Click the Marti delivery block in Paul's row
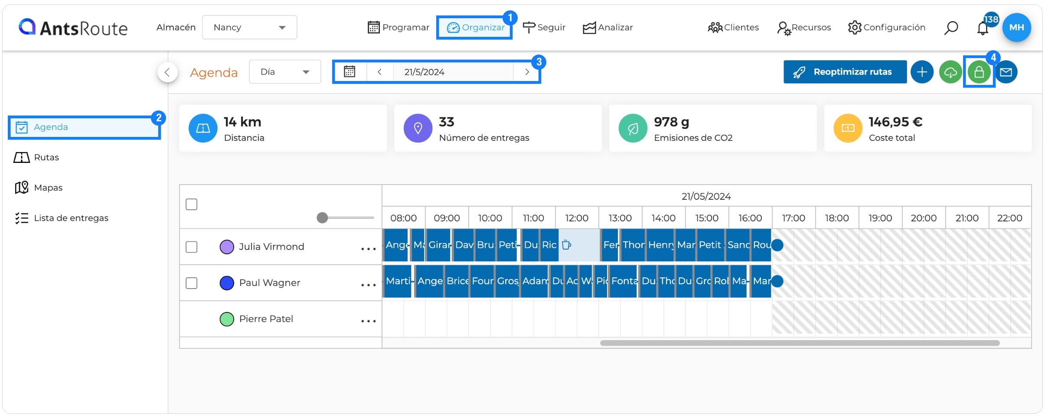The image size is (1045, 419). click(397, 281)
